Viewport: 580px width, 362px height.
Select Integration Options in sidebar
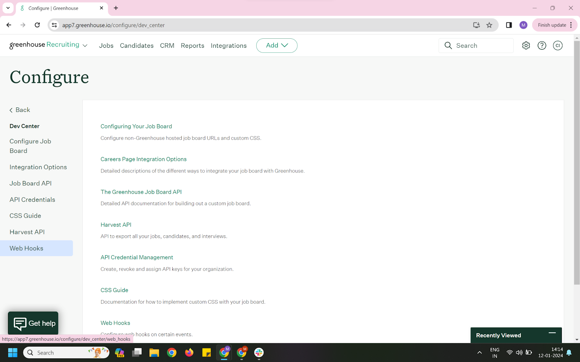click(38, 167)
